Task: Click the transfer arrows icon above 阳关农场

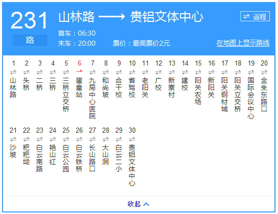Action: point(198,72)
